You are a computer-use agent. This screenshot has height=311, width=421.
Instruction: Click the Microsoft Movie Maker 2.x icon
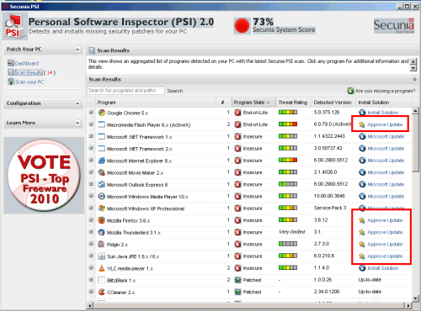(101, 172)
